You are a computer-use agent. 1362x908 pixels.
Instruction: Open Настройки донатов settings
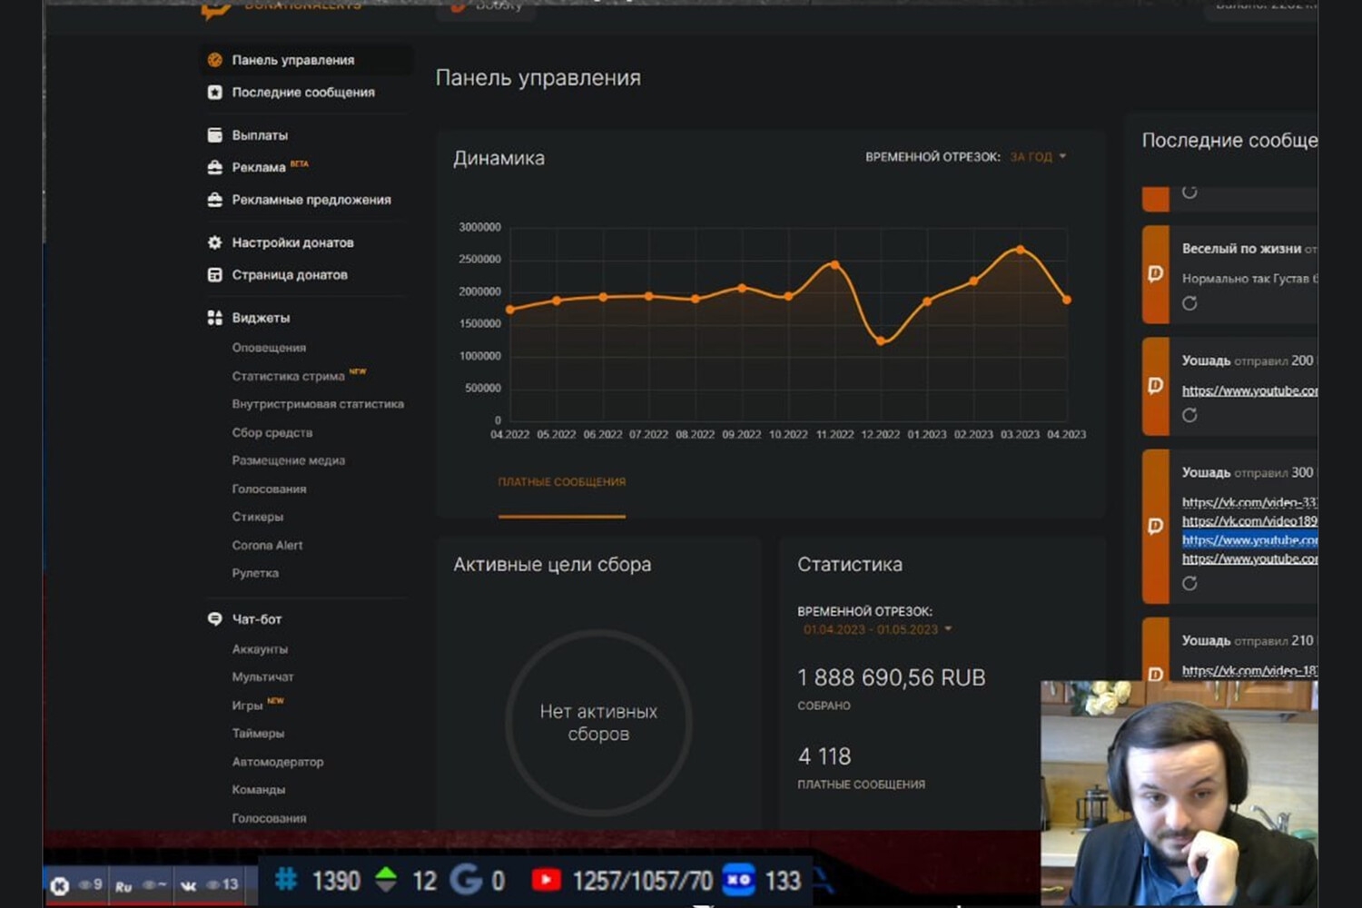[x=292, y=242]
